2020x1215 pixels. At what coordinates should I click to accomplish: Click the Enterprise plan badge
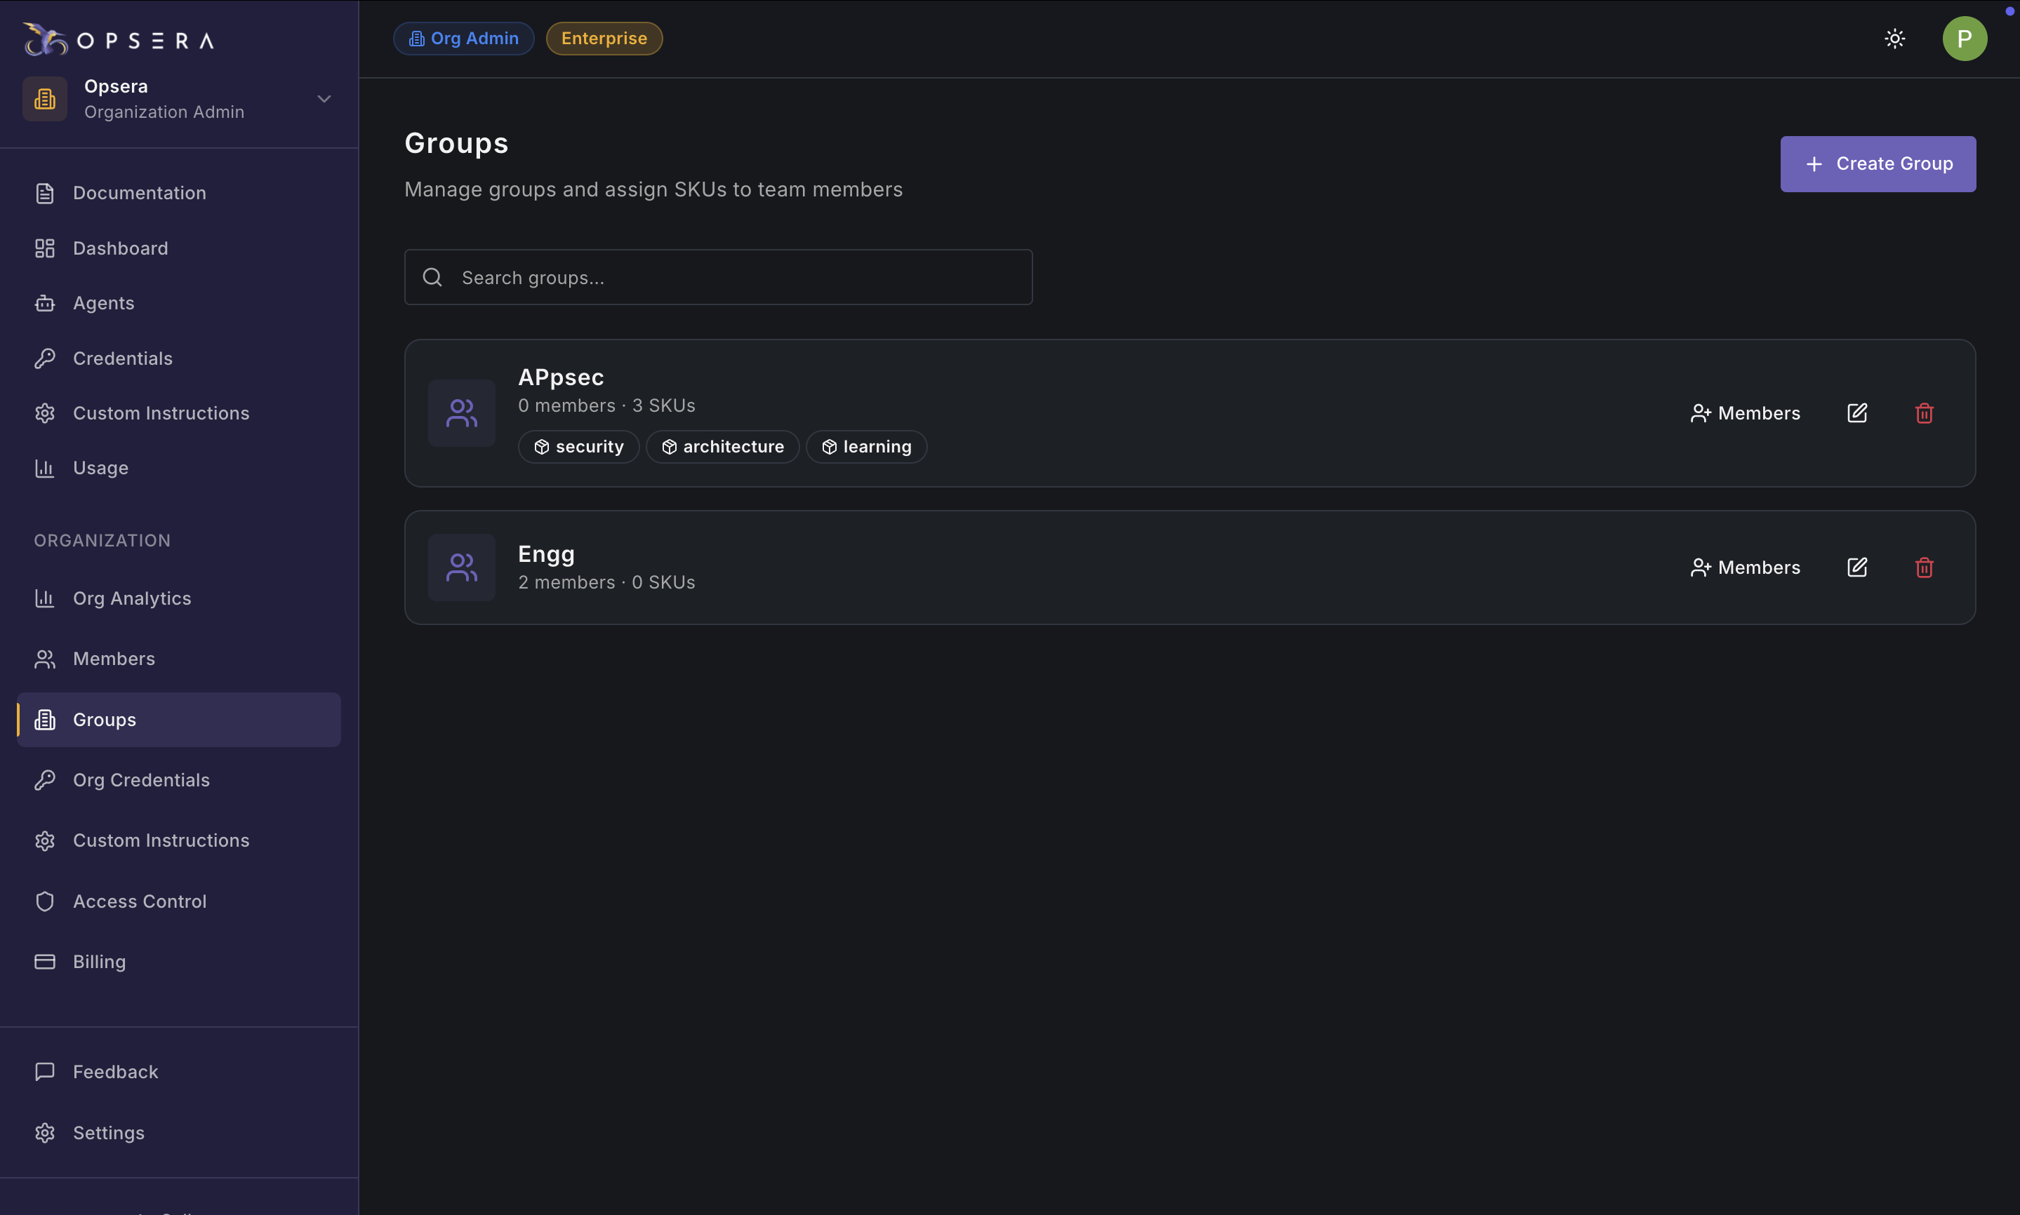tap(604, 39)
